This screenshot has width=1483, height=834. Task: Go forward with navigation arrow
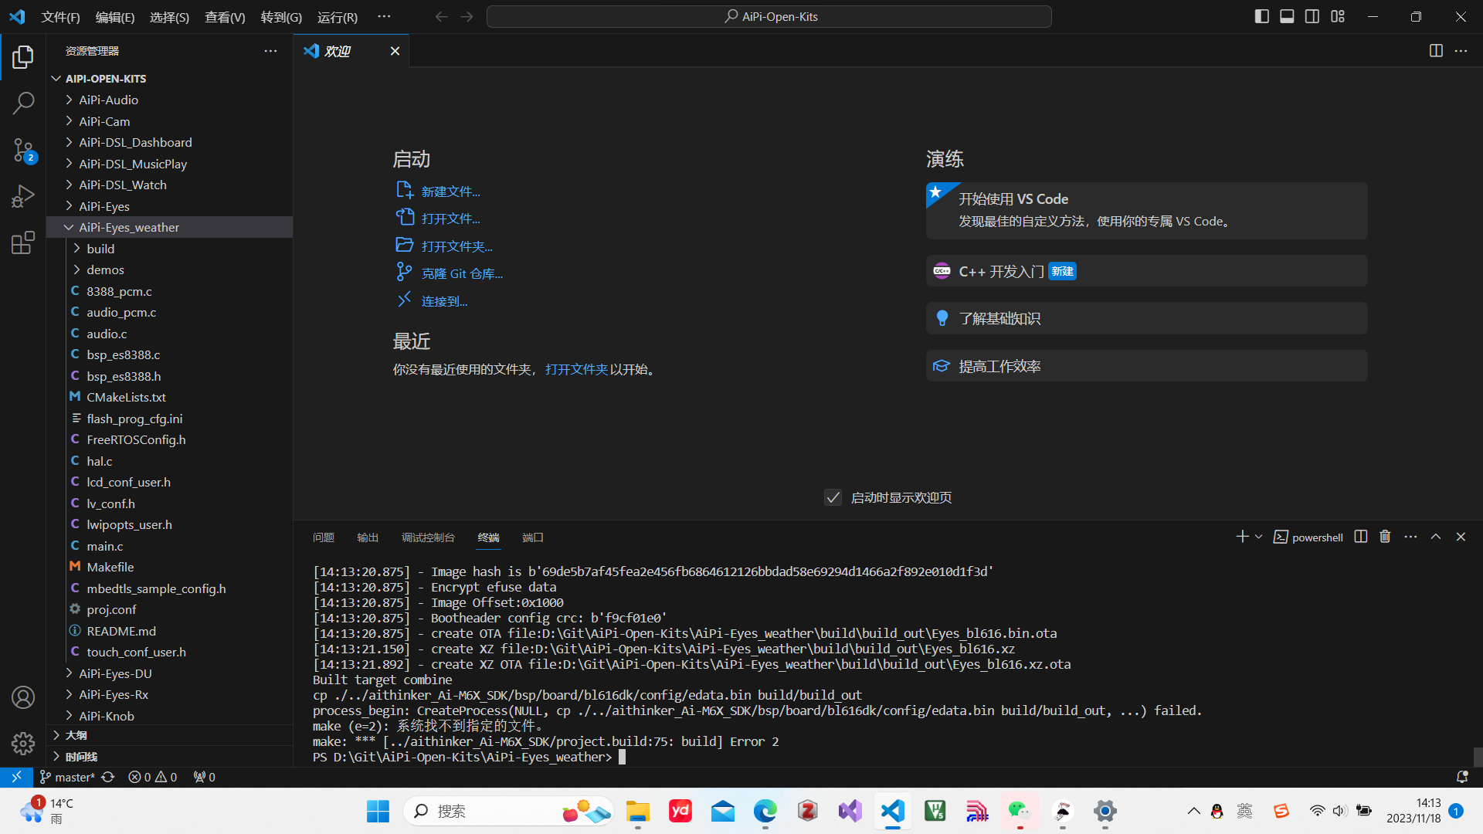pos(467,16)
